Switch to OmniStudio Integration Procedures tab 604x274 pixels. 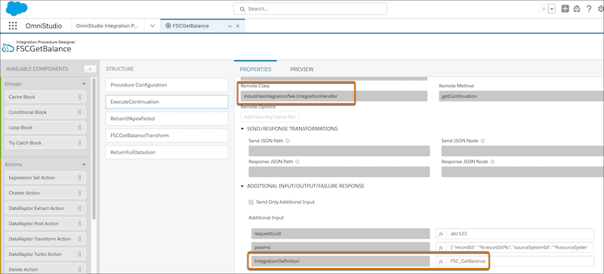[107, 26]
